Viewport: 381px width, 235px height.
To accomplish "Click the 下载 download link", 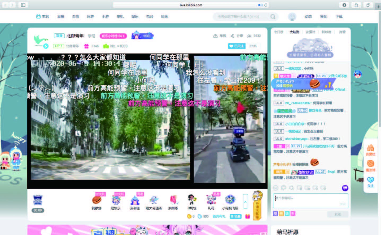I will tap(339, 16).
